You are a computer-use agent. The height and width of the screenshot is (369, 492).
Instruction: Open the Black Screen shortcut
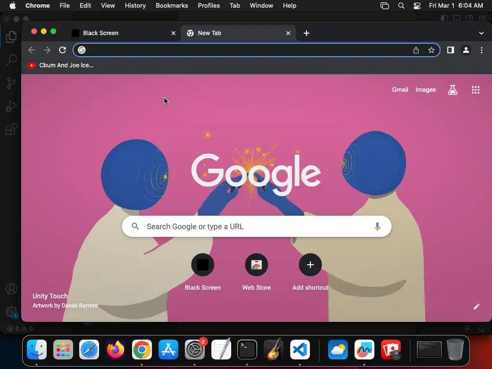click(203, 272)
